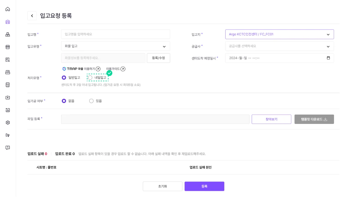Viewport: 351px width, 197px height.
Task: Open the 이용가이드 link
Action: [x=116, y=69]
